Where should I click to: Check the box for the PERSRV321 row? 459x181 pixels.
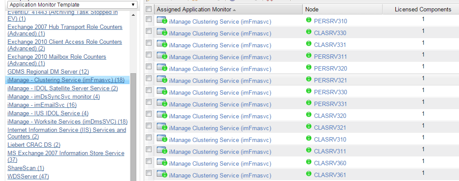(149, 78)
